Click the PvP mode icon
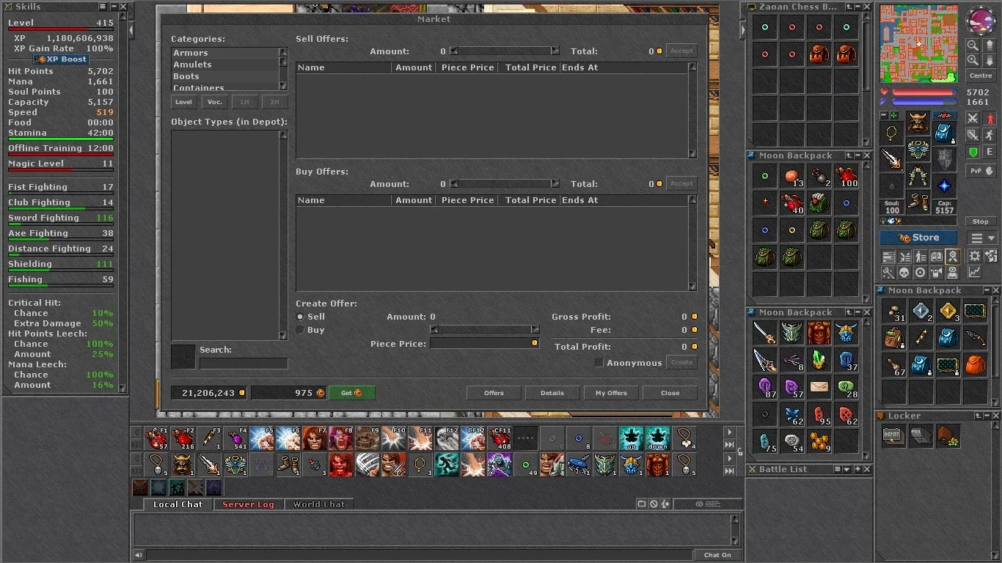1002x563 pixels. click(x=981, y=171)
